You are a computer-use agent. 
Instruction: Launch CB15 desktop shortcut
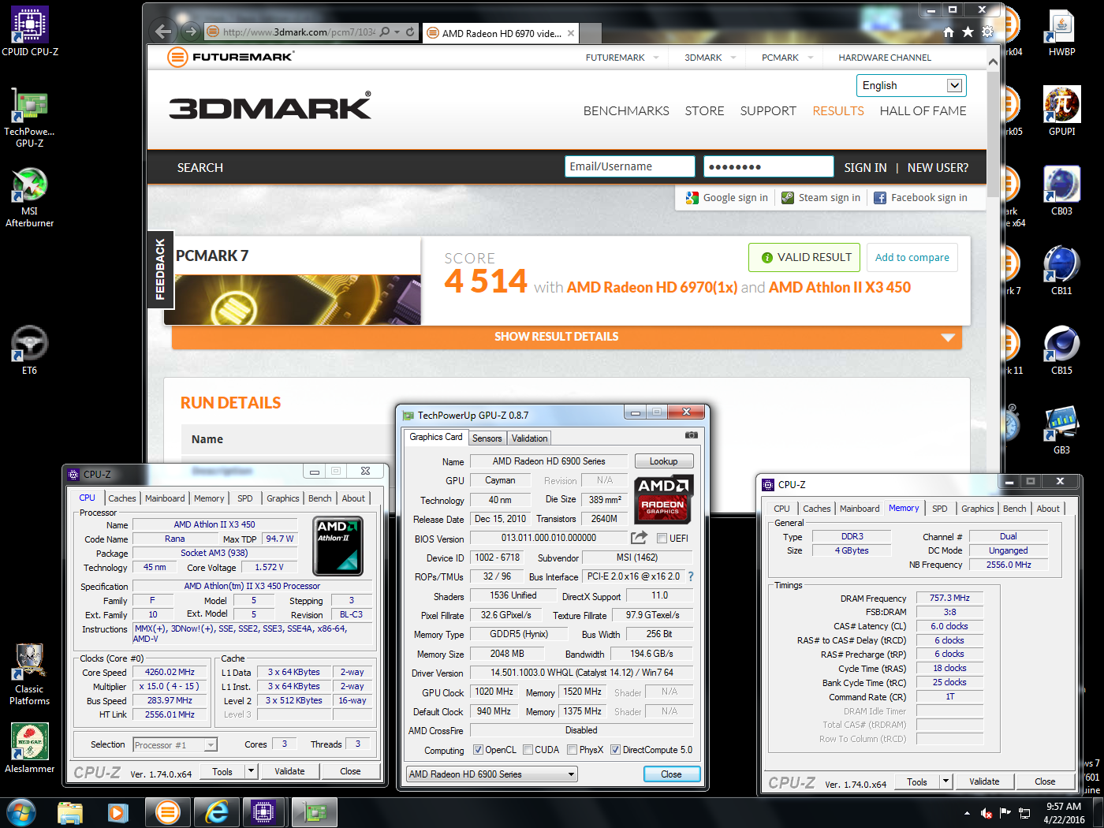[1061, 350]
